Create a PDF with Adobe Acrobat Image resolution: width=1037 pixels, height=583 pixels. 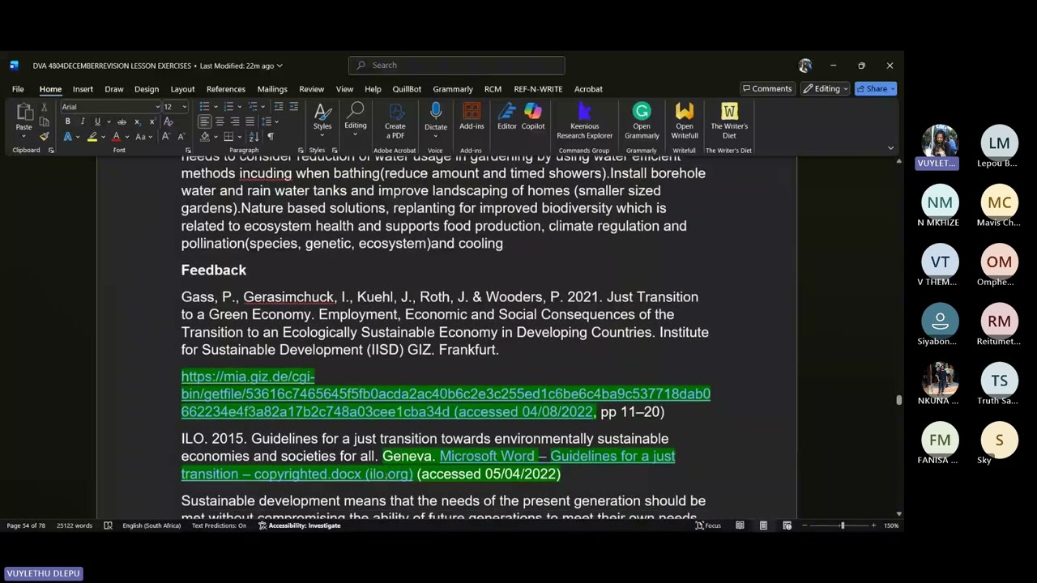coord(395,121)
